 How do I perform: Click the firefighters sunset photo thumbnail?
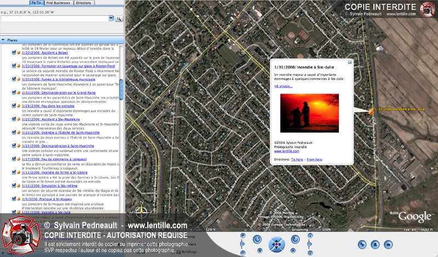(309, 113)
